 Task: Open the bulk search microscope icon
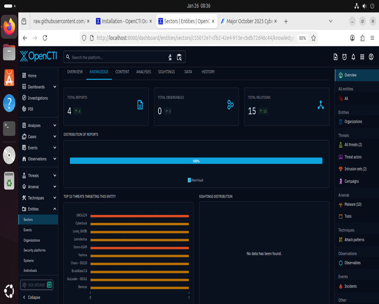click(x=170, y=57)
